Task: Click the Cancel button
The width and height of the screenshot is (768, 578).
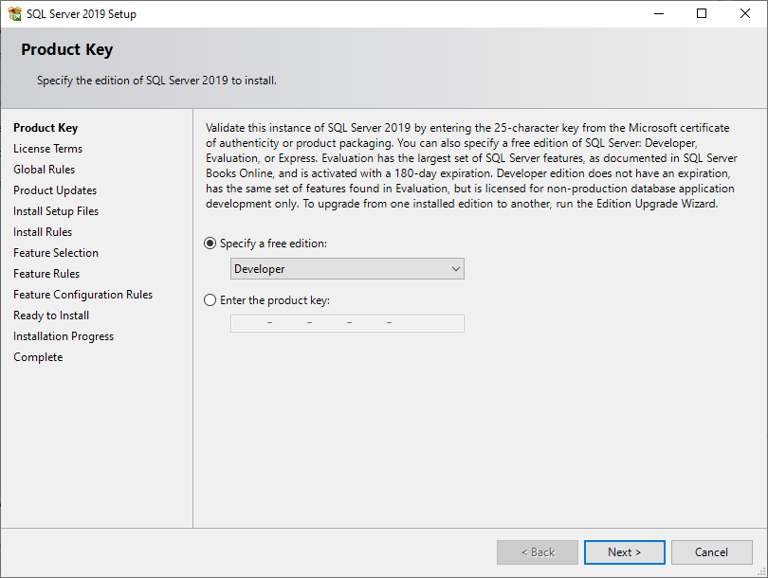Action: 711,552
